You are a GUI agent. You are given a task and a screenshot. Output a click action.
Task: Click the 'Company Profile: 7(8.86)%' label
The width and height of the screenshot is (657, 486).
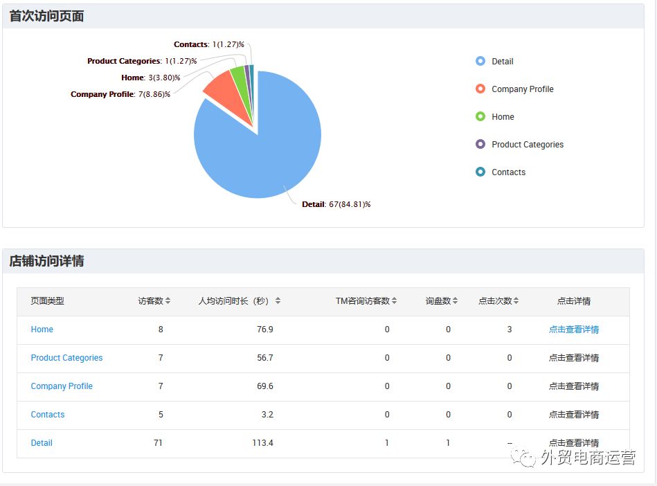tap(120, 94)
